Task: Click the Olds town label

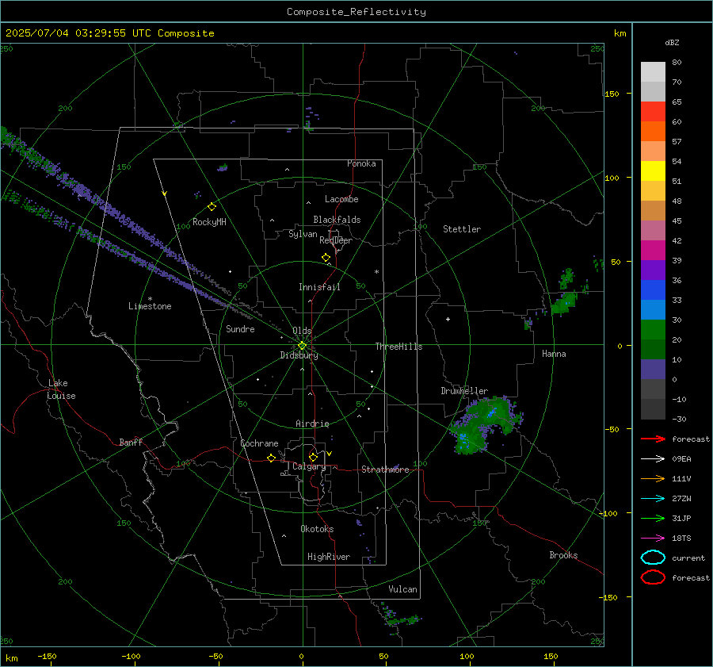Action: coord(302,331)
